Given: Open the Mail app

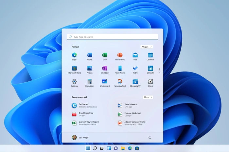Looking at the screenshot, I should [135, 57].
